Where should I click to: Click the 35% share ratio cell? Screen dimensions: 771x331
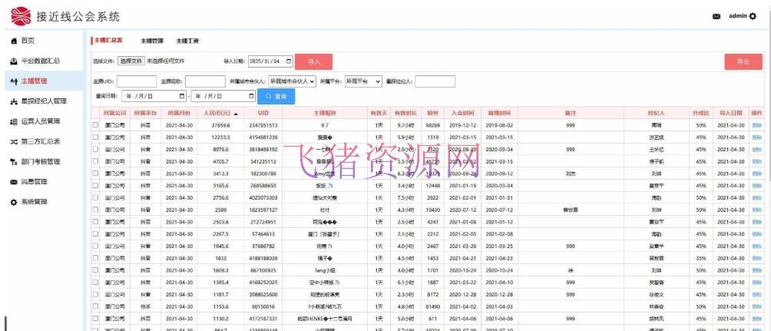click(701, 258)
